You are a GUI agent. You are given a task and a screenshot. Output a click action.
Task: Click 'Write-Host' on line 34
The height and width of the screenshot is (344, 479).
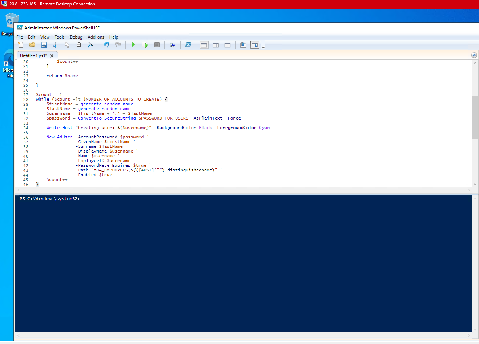coord(59,128)
